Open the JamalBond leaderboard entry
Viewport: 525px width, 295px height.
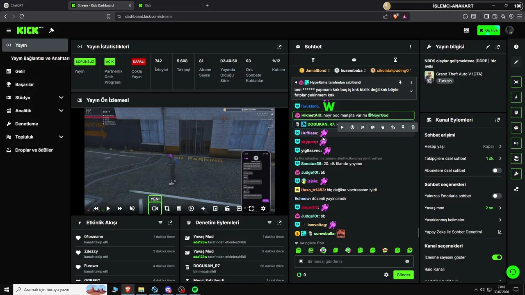[315, 70]
